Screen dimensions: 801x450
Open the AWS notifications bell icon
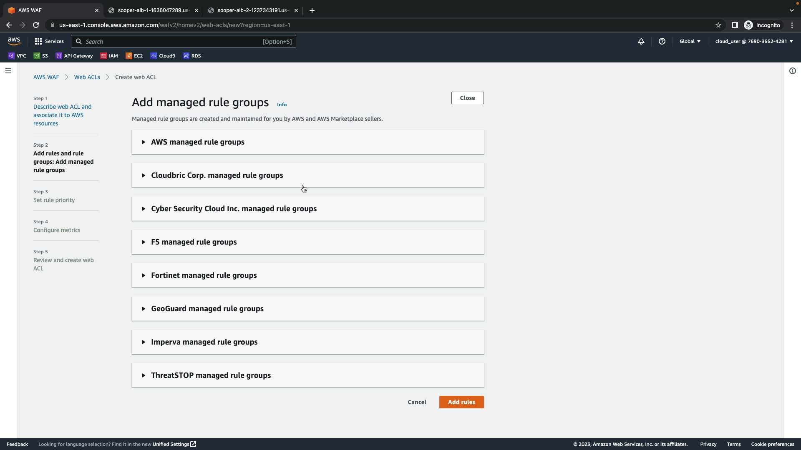(x=641, y=41)
